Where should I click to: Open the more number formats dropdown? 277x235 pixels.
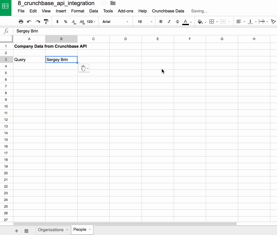coord(91,22)
